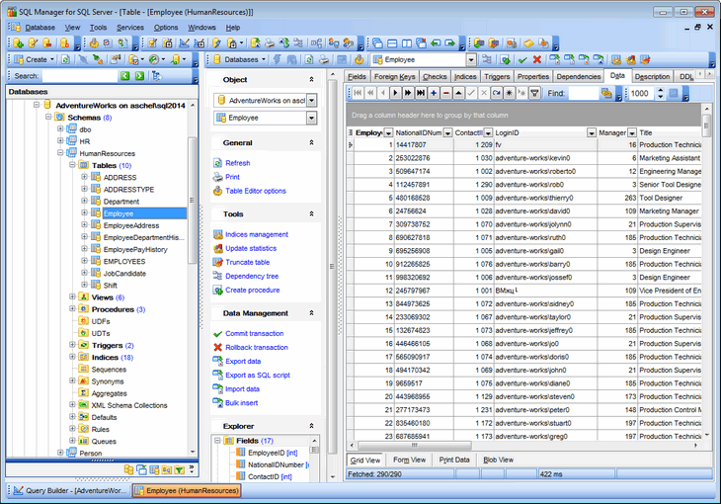Switch to Query Builder window in taskbar
The width and height of the screenshot is (721, 504).
tap(69, 490)
